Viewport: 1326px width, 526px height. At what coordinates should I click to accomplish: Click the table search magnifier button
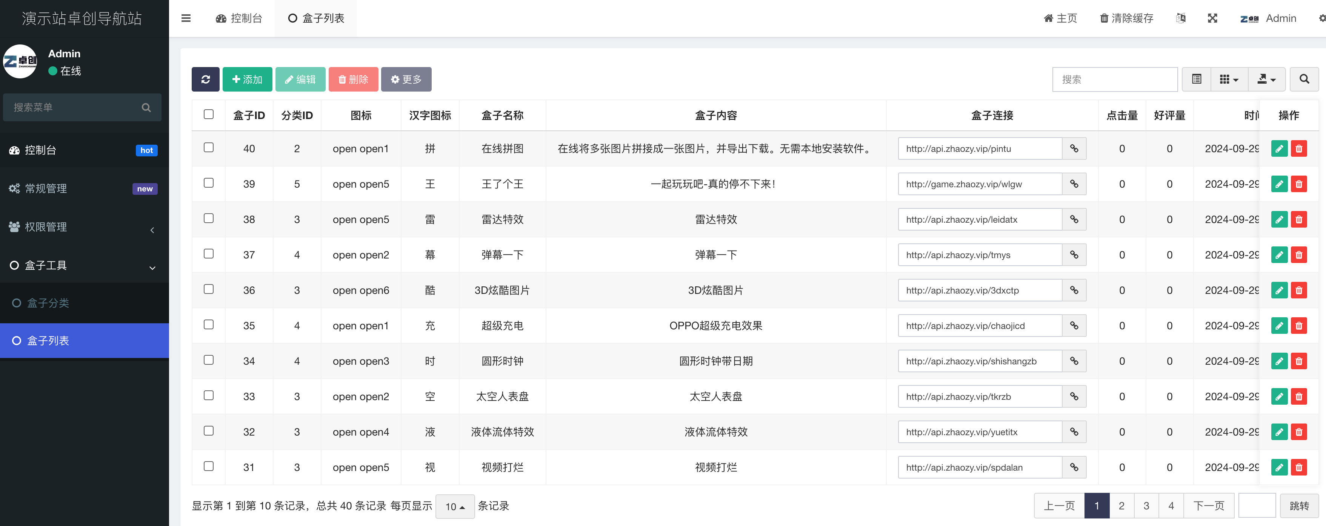(1304, 79)
